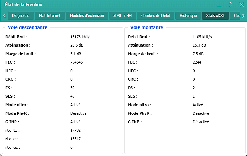Select the Stats xDSL tab
Screen dimensions: 247x156
pos(215,16)
